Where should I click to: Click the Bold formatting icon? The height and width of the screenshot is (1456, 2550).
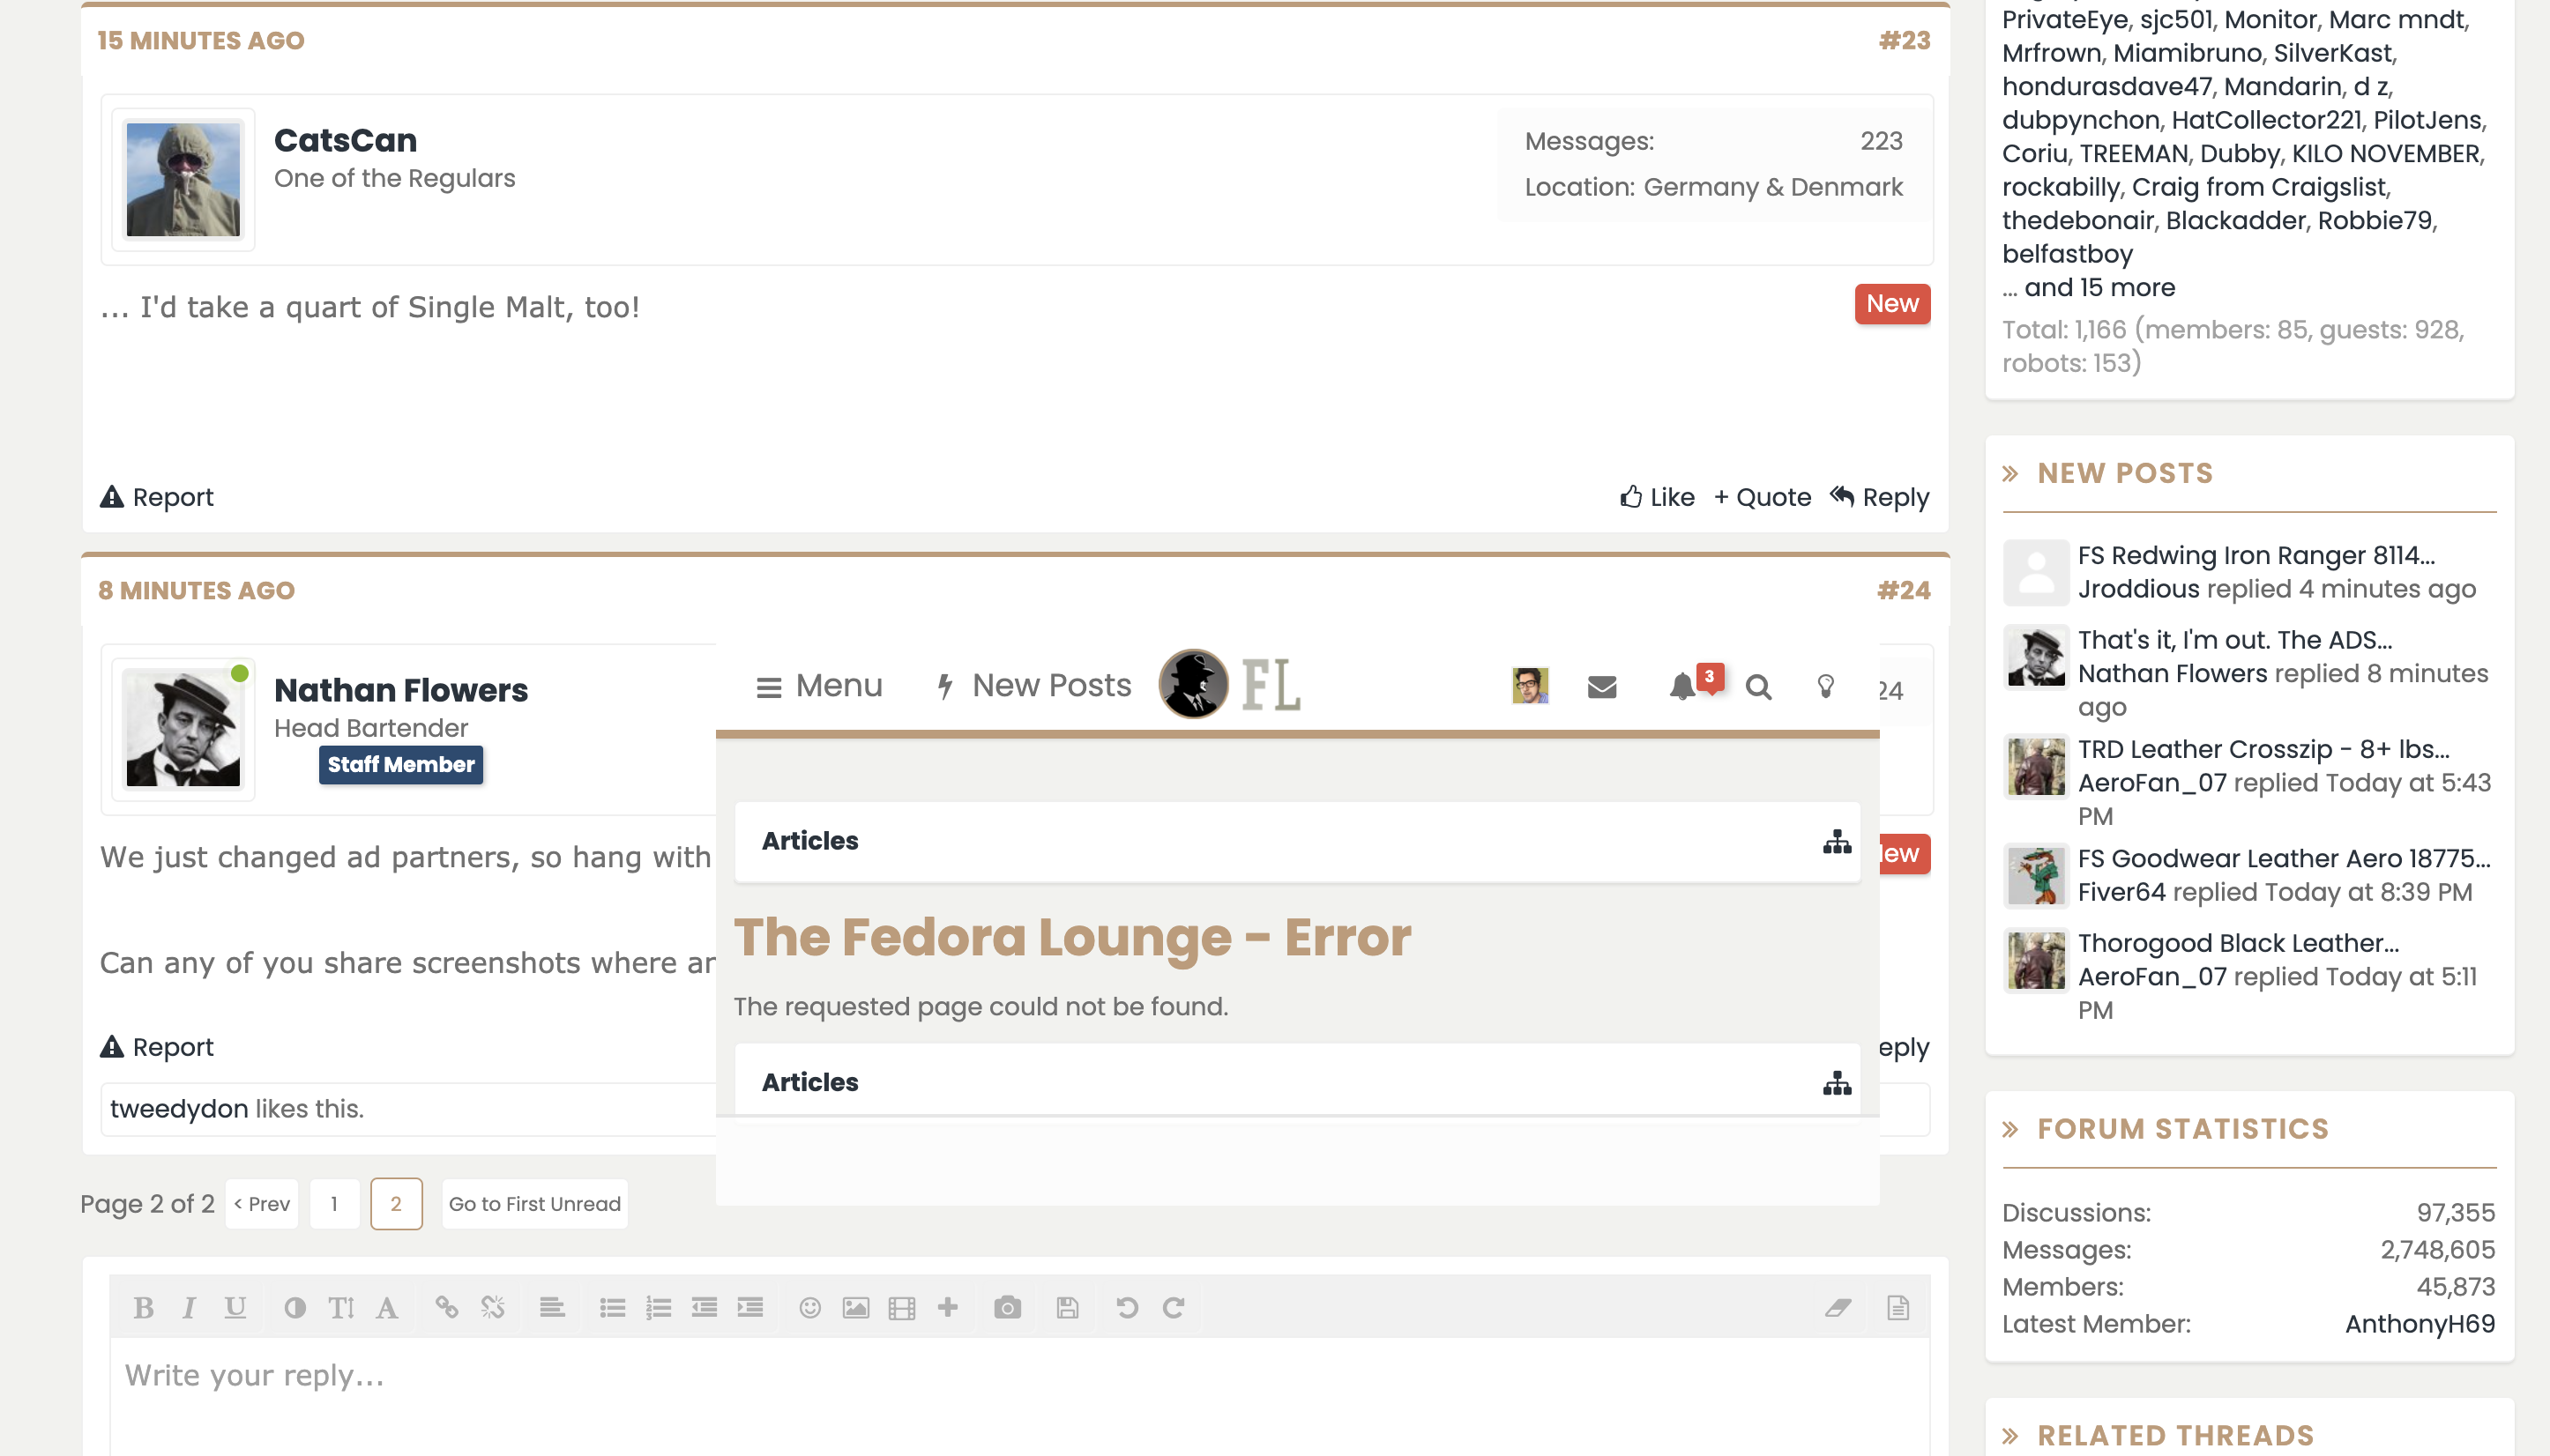click(x=144, y=1307)
